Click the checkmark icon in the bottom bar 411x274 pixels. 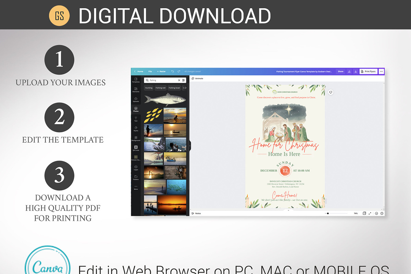pyautogui.click(x=376, y=213)
